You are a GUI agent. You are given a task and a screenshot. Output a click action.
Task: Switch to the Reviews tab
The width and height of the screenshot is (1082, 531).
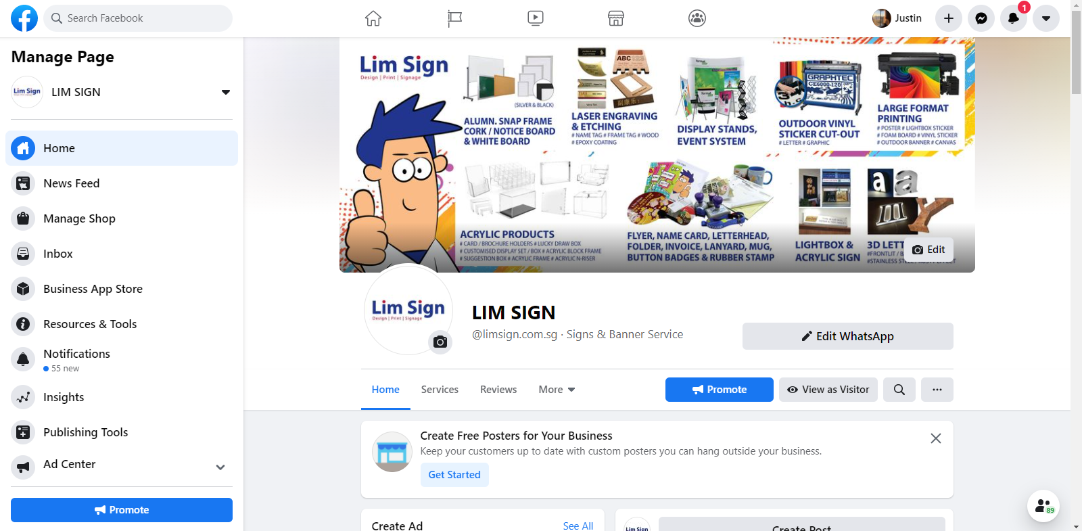498,390
